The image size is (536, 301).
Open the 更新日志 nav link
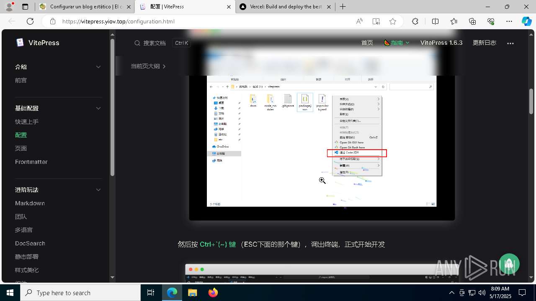click(484, 43)
